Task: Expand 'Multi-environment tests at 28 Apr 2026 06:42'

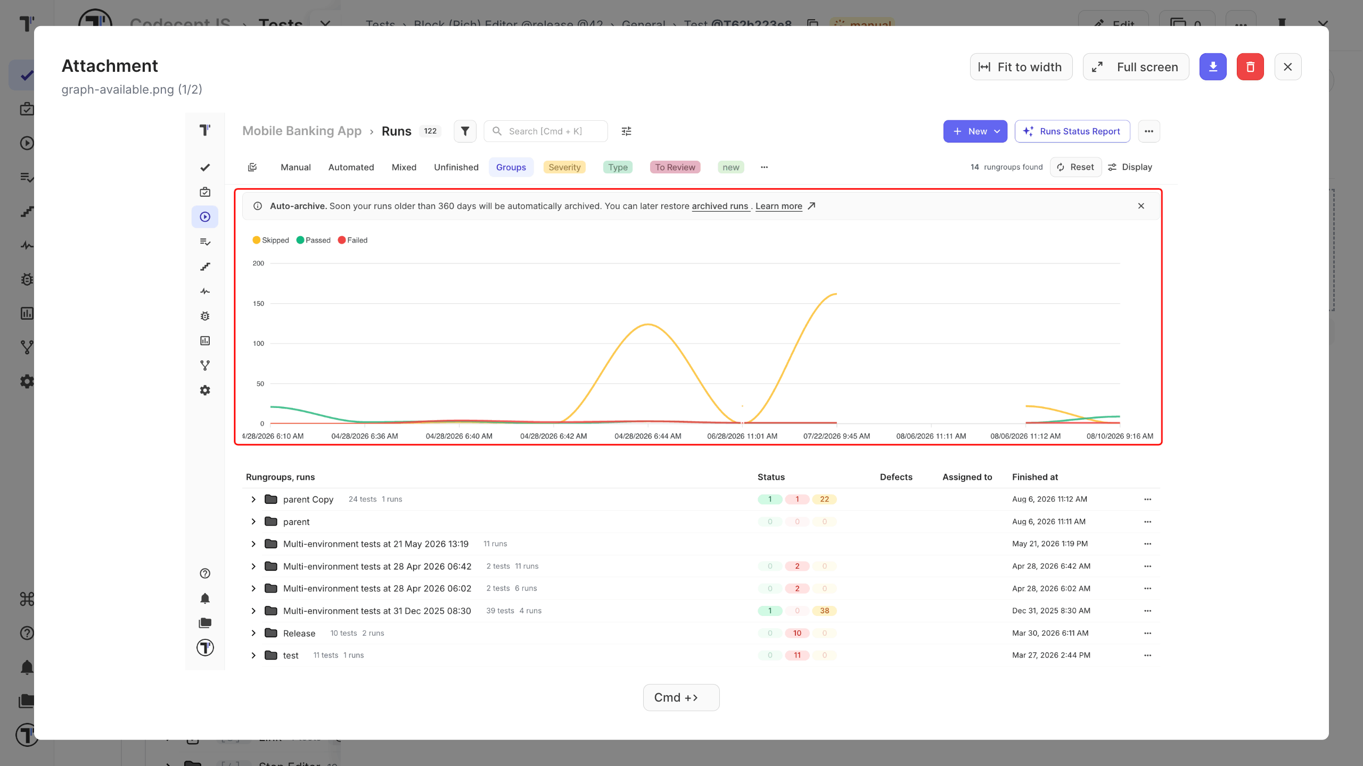Action: (253, 567)
